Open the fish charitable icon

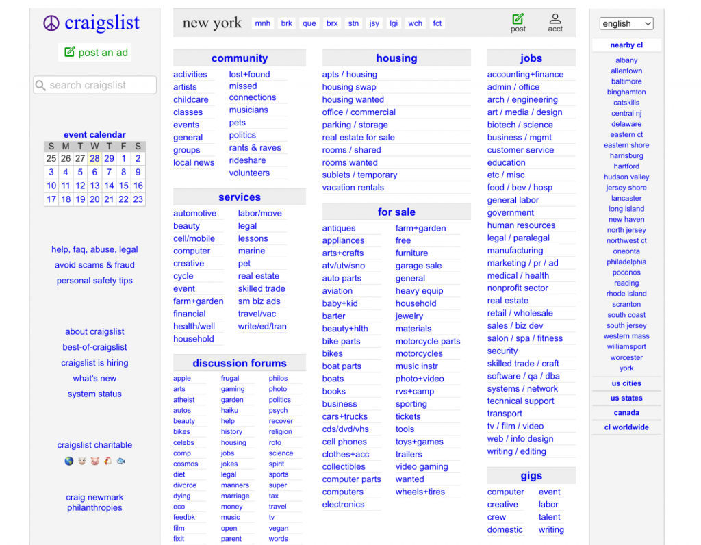(x=121, y=461)
